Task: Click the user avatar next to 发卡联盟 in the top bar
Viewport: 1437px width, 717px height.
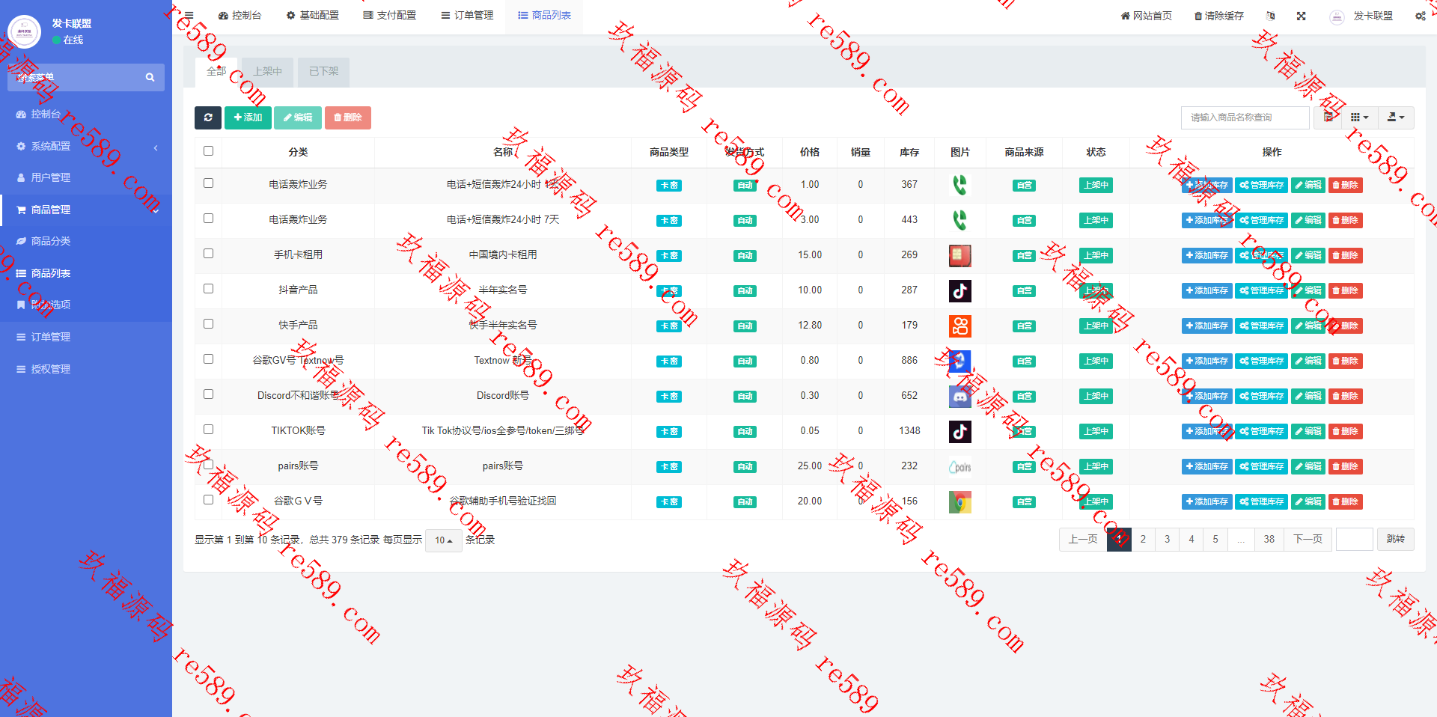Action: (x=1337, y=16)
